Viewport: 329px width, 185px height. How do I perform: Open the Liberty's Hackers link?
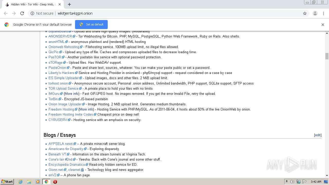coord(61,73)
